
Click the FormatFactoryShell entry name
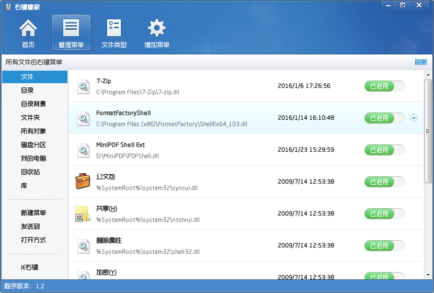123,113
